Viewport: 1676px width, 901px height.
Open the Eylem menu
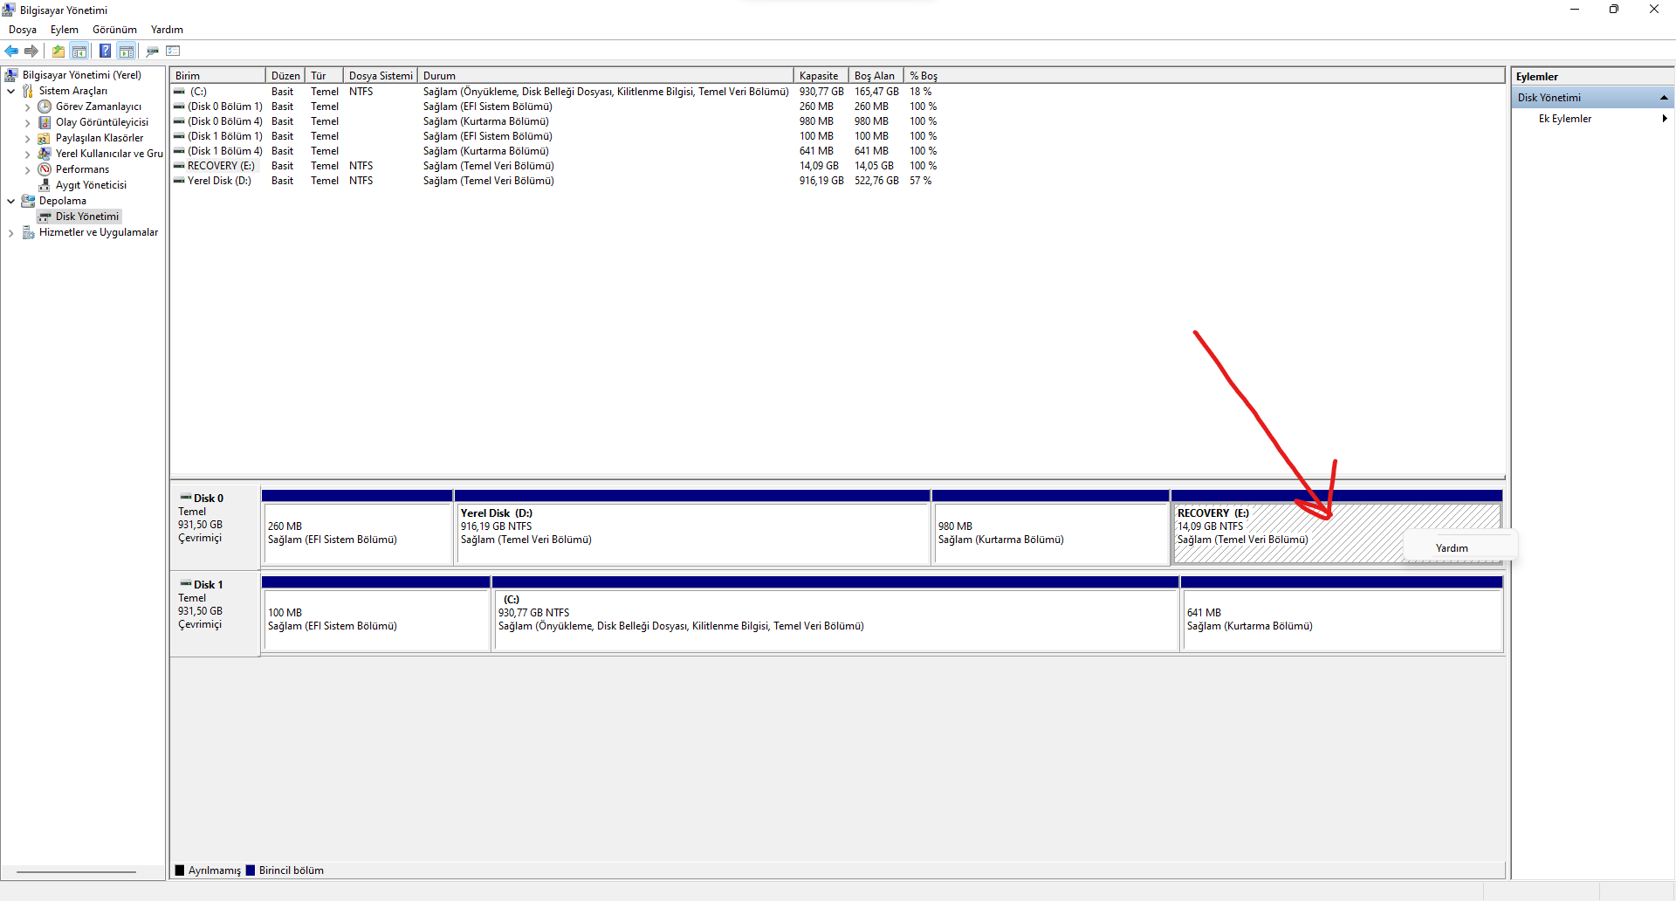pyautogui.click(x=65, y=30)
